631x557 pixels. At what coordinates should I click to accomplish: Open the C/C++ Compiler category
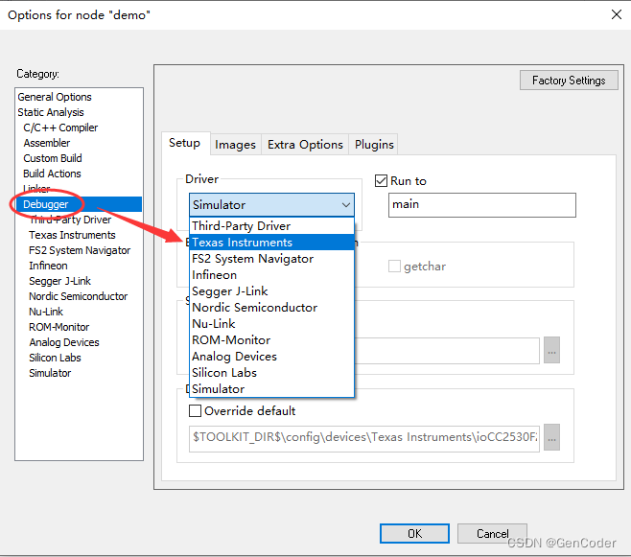click(60, 128)
